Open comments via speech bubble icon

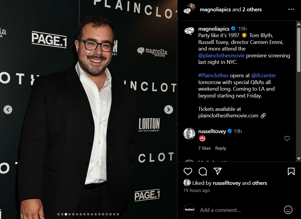click(x=203, y=171)
